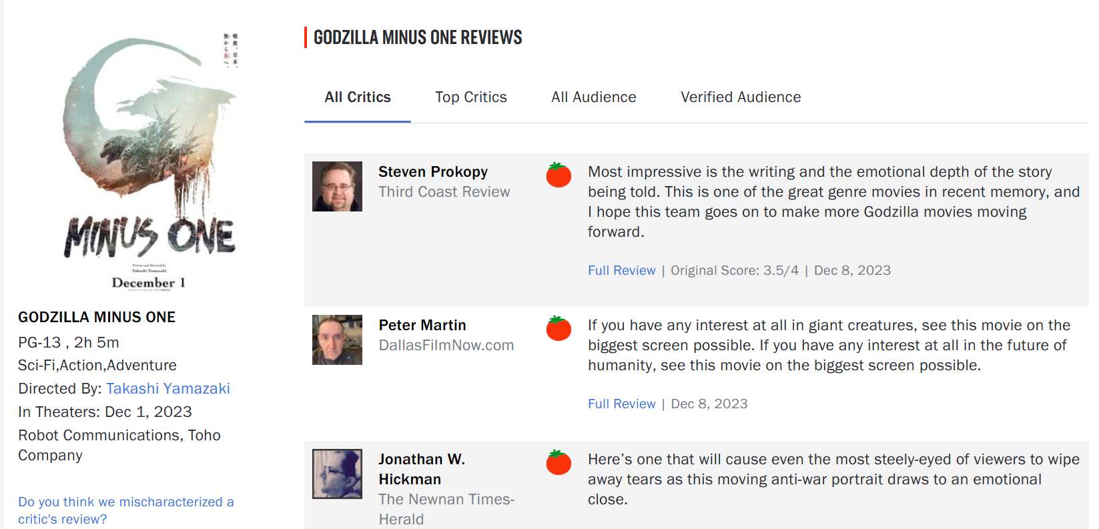
Task: Open Full Review link for Peter Martin
Action: pyautogui.click(x=622, y=404)
